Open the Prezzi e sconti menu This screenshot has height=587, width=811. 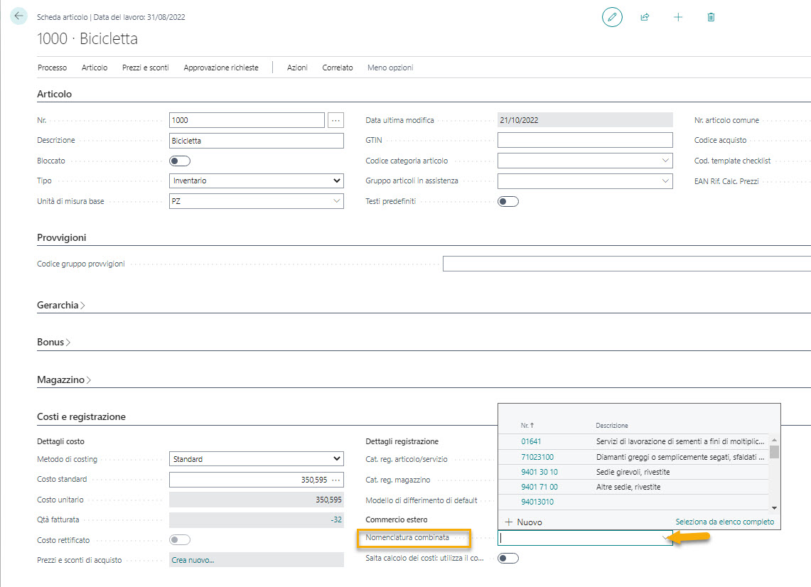[x=145, y=68]
